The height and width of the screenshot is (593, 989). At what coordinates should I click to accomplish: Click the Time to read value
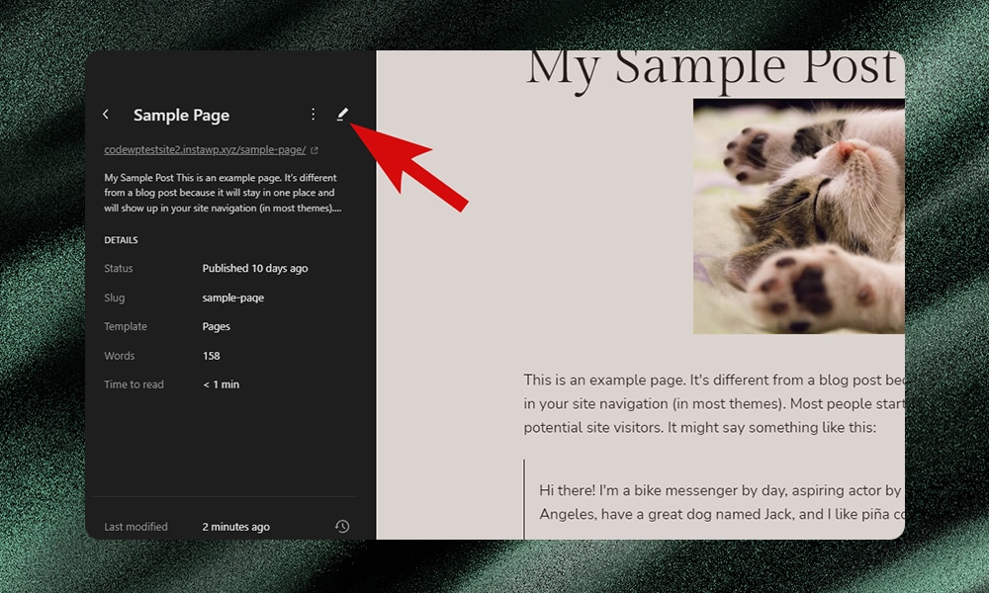tap(221, 383)
